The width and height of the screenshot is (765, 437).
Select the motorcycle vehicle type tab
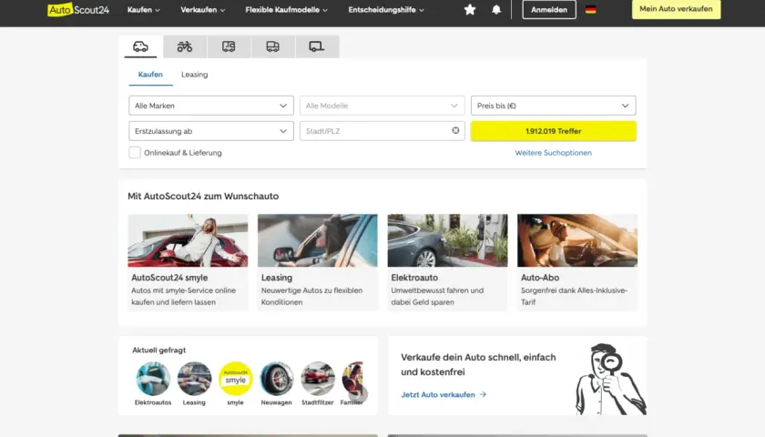(184, 46)
